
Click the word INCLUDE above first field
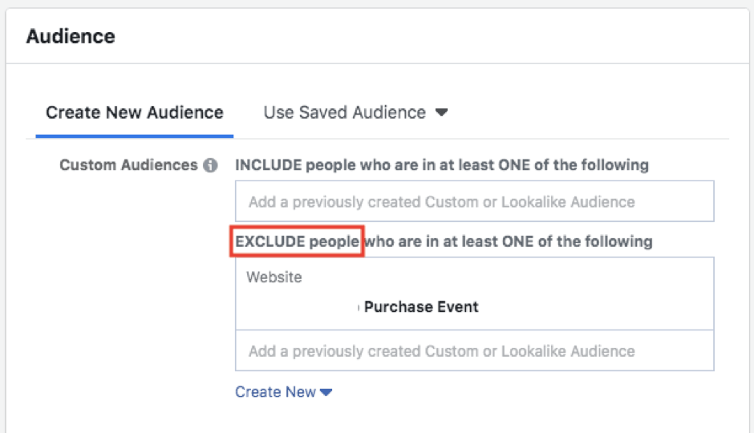tap(268, 165)
